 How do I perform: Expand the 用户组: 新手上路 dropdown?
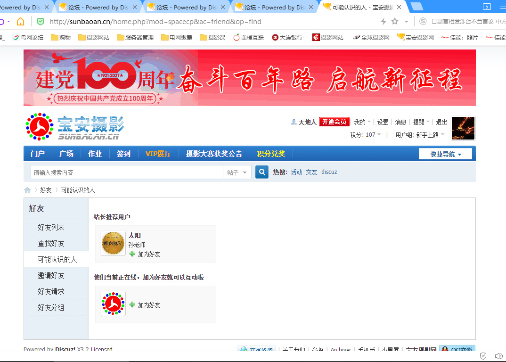coord(420,135)
